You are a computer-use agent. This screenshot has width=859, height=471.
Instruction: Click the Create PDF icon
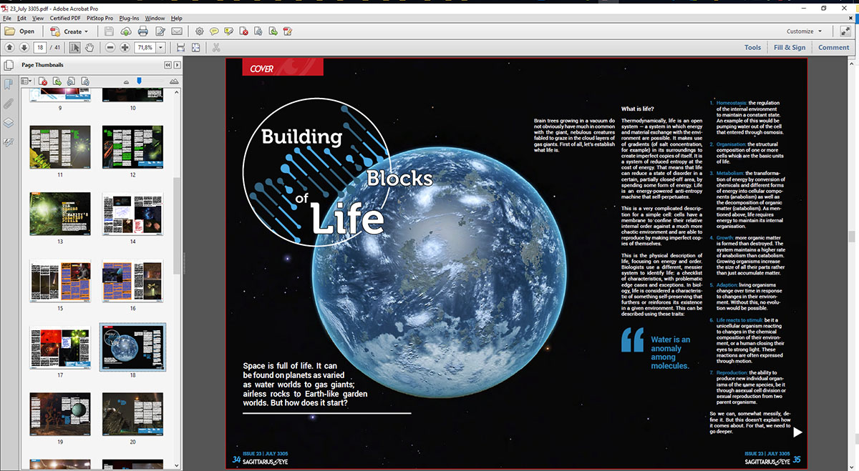(x=55, y=31)
